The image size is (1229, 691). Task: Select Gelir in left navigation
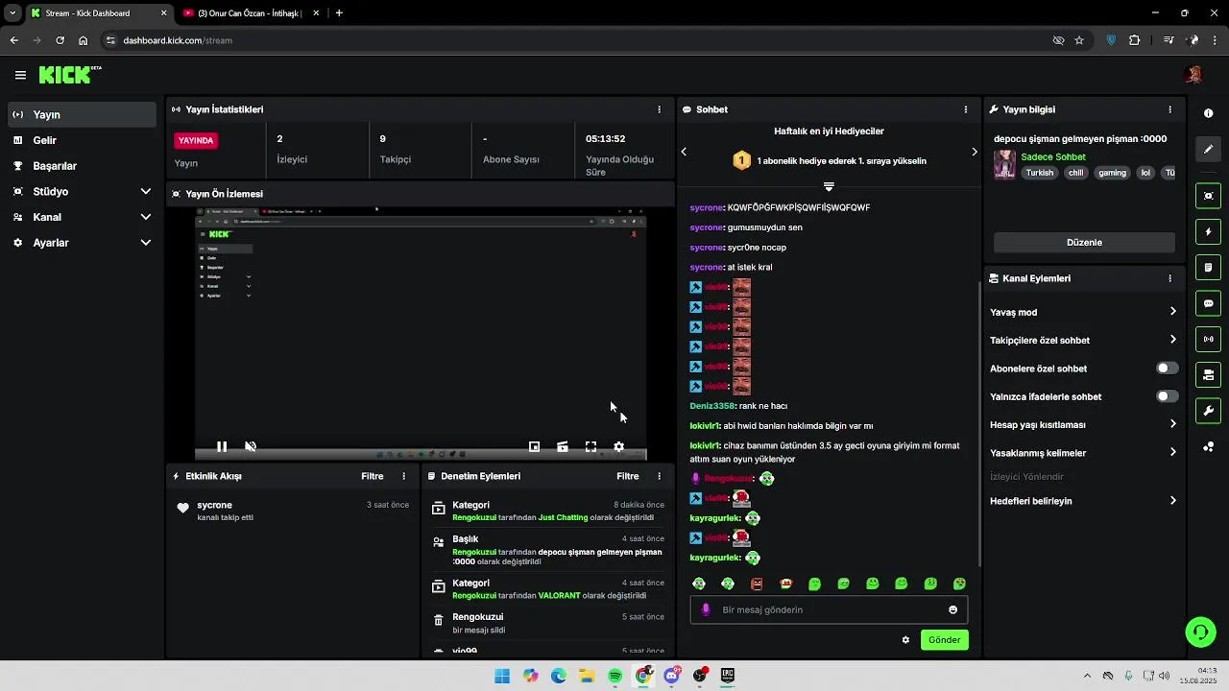82,140
